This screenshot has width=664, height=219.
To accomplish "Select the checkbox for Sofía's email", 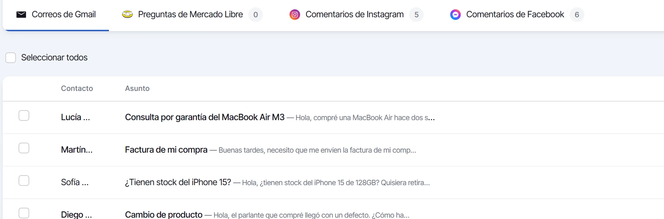I will click(x=24, y=180).
